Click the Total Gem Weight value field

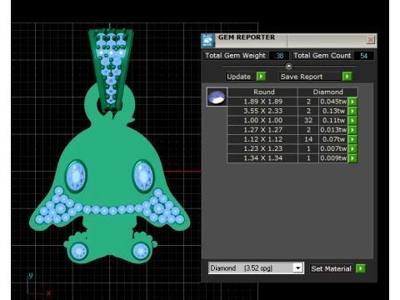click(279, 56)
